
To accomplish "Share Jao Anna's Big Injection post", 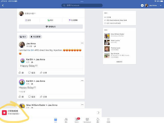I will coord(43,73).
